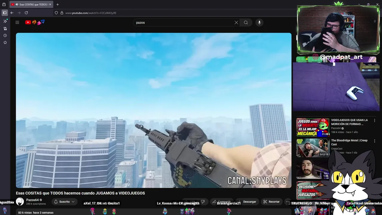Go forward with browser forward arrow
This screenshot has width=382, height=215.
pos(19,13)
